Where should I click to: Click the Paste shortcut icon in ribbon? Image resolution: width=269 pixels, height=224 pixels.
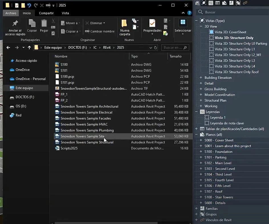[53, 33]
